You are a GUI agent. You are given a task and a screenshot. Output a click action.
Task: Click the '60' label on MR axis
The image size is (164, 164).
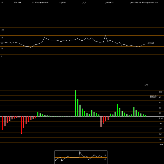pyautogui.click(x=160, y=103)
